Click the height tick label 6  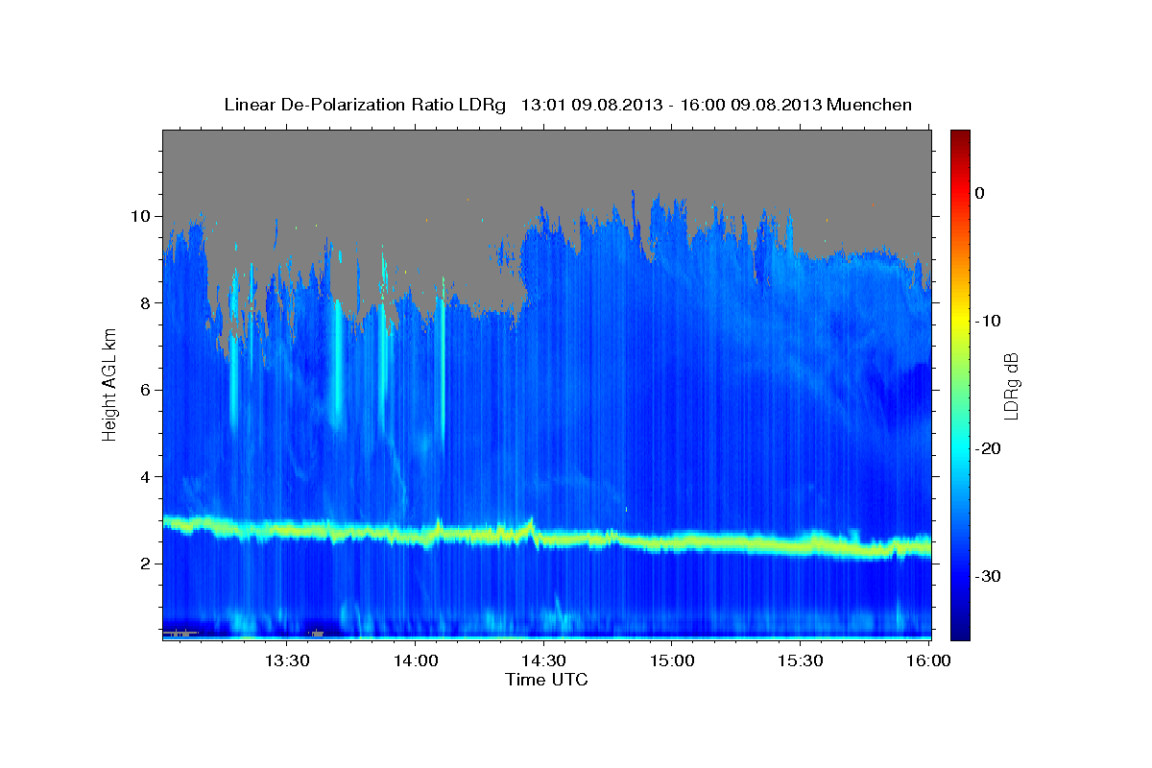click(x=146, y=390)
